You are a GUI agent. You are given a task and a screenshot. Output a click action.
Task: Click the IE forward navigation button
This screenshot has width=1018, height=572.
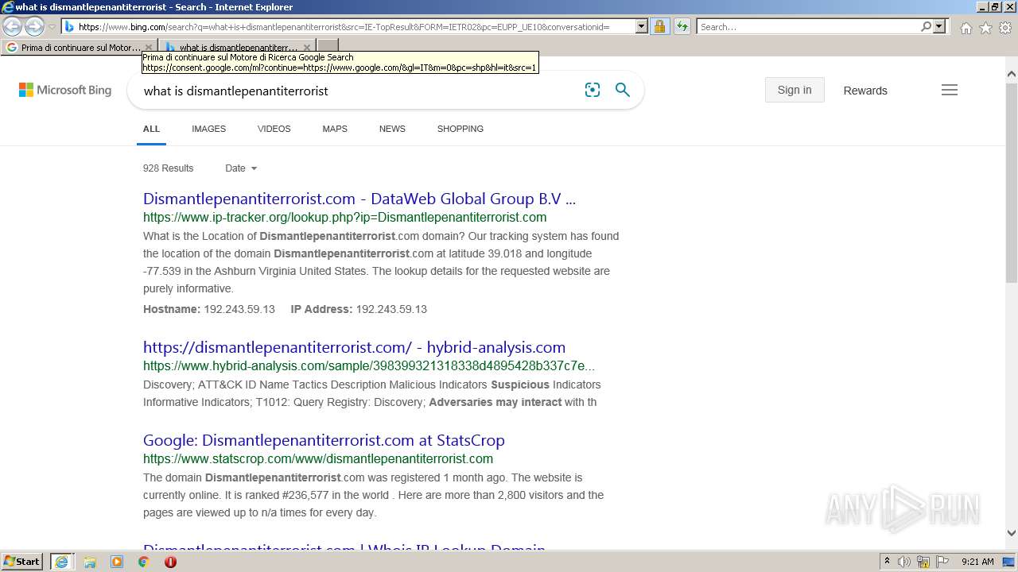click(34, 26)
